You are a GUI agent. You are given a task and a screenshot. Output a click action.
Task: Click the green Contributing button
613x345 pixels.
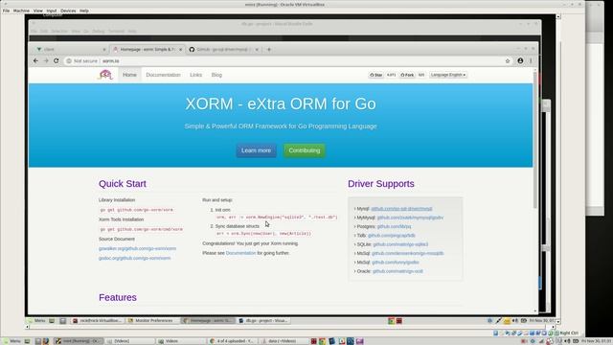(x=305, y=150)
